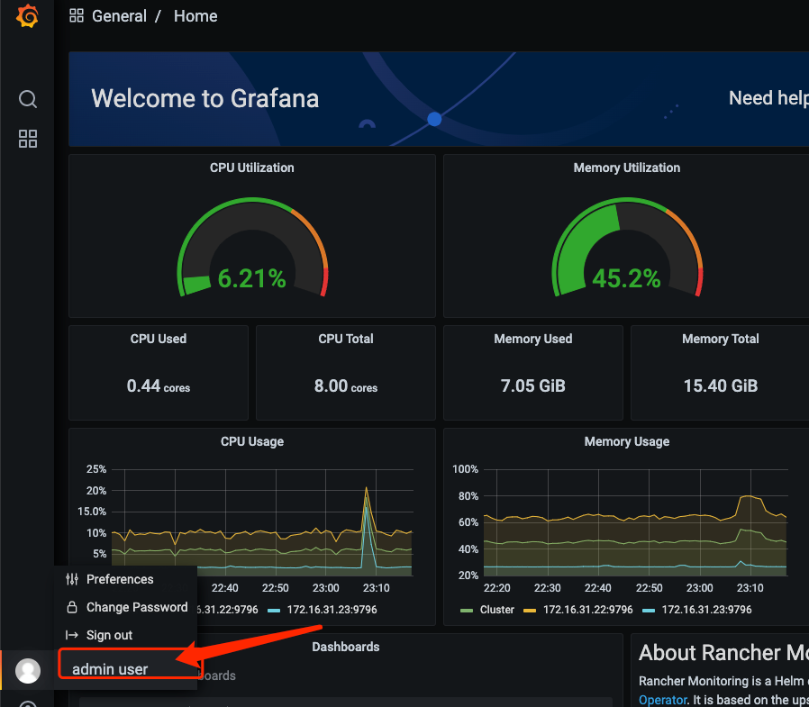809x707 pixels.
Task: Click the Preferences sliders icon in the menu
Action: pyautogui.click(x=72, y=579)
